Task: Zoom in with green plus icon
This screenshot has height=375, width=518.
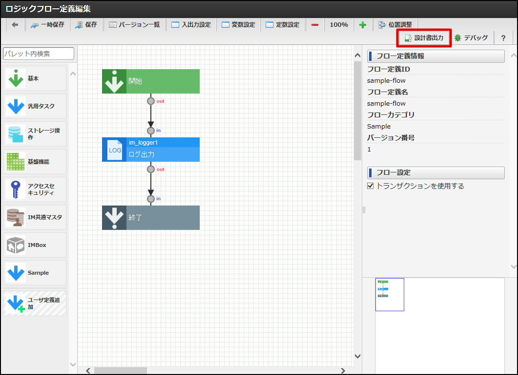Action: (363, 25)
